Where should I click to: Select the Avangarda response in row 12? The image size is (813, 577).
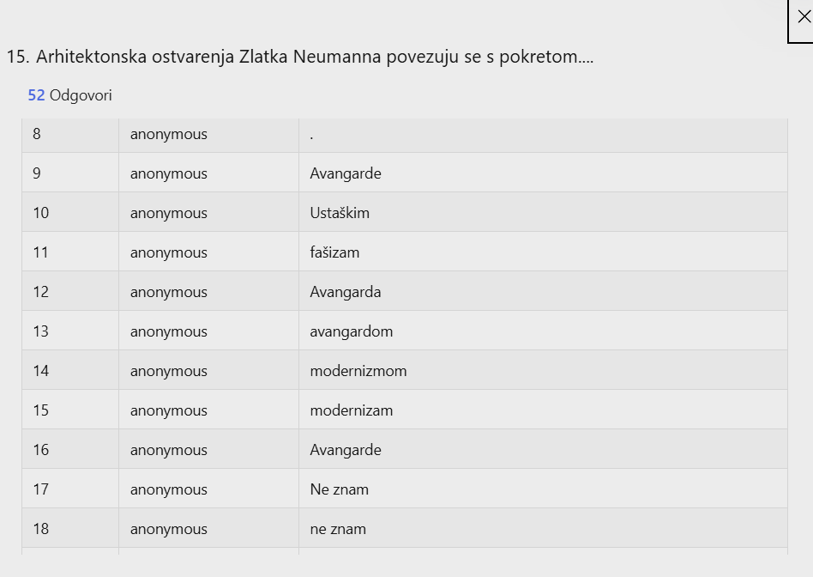pos(346,292)
